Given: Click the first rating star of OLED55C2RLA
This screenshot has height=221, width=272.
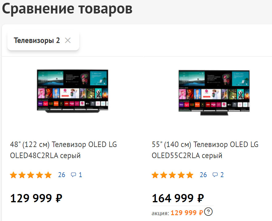Looking at the screenshot, I should point(155,175).
